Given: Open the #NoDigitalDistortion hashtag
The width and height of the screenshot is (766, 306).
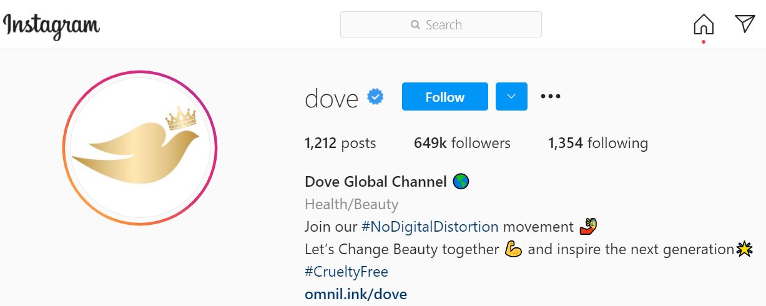Looking at the screenshot, I should click(x=430, y=226).
